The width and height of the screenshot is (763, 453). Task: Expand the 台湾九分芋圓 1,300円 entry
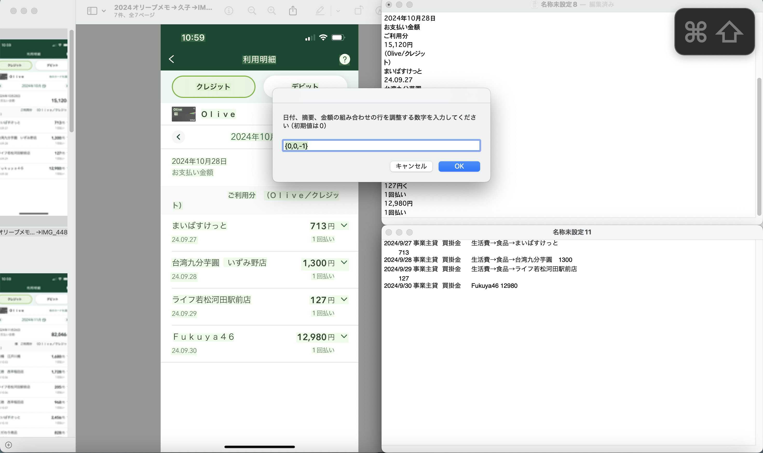pyautogui.click(x=344, y=262)
